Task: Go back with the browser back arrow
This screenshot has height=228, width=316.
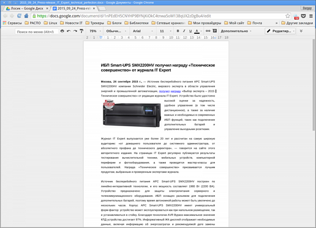Action: (x=5, y=16)
